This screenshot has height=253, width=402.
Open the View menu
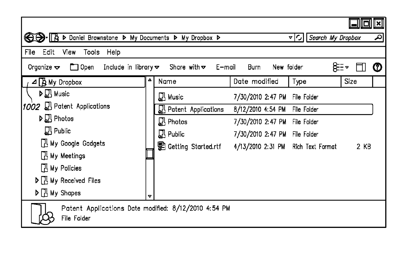[69, 52]
